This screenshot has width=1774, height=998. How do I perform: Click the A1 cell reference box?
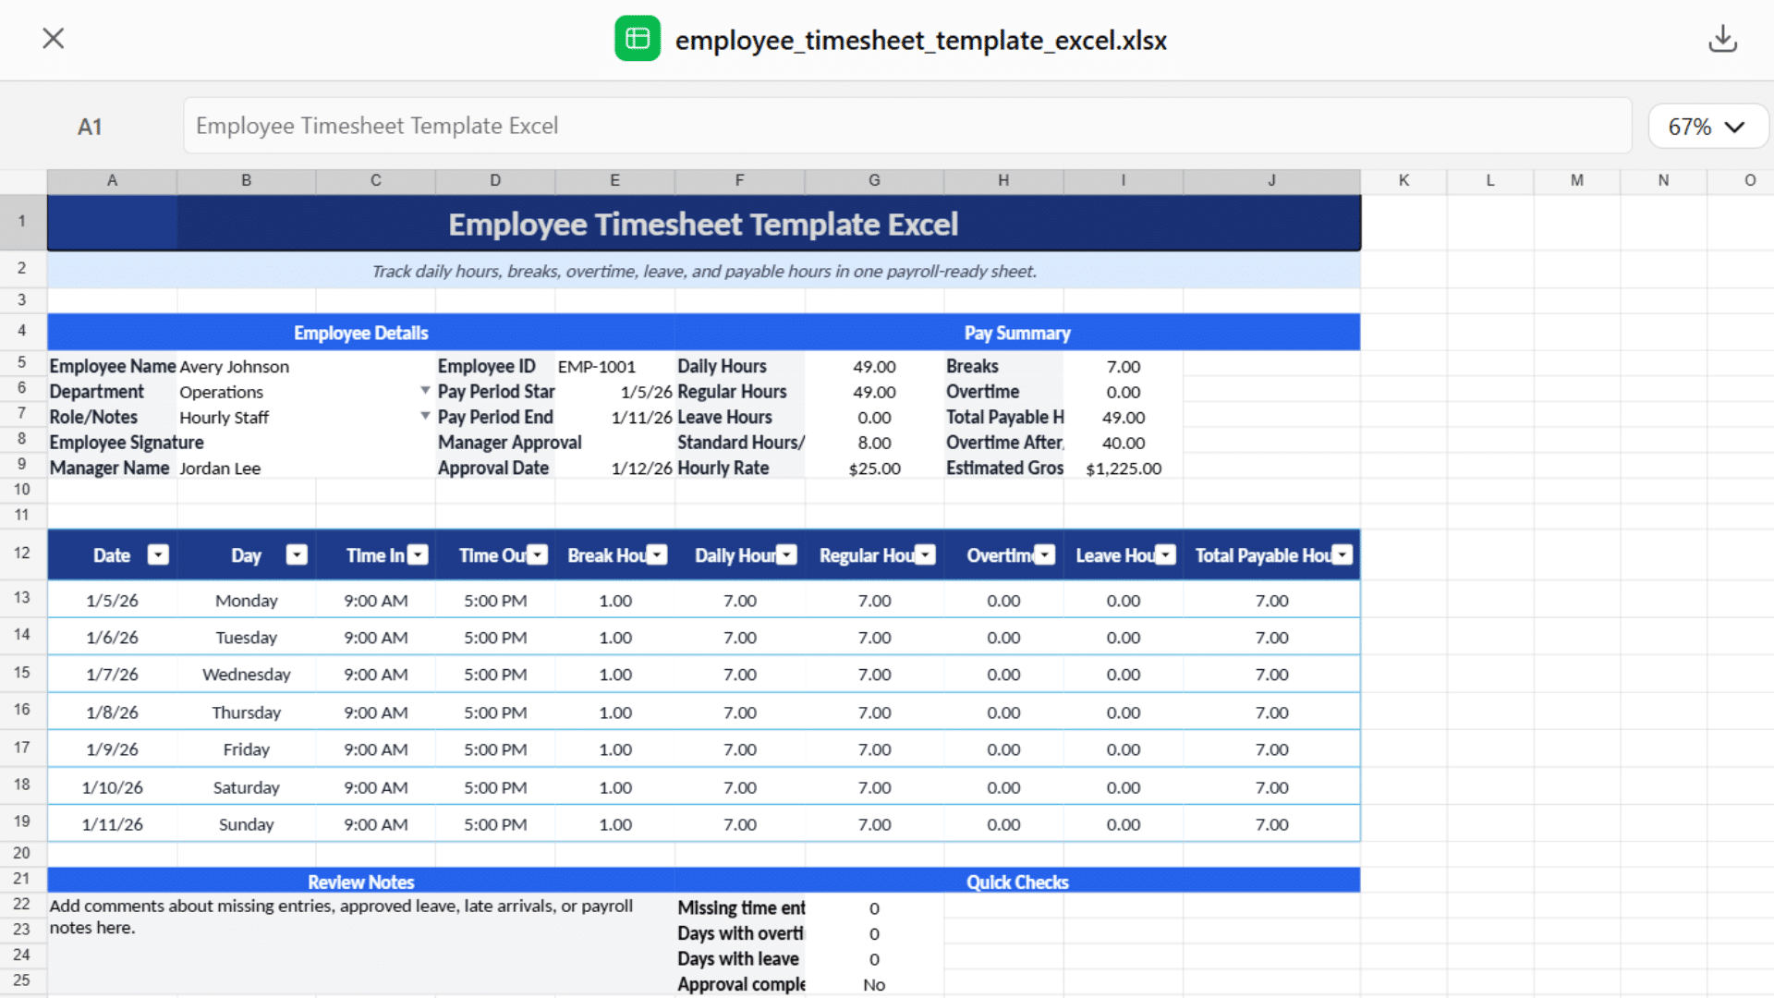[x=90, y=127]
